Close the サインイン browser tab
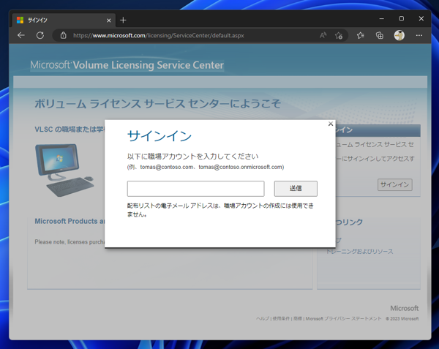439x349 pixels. 108,20
